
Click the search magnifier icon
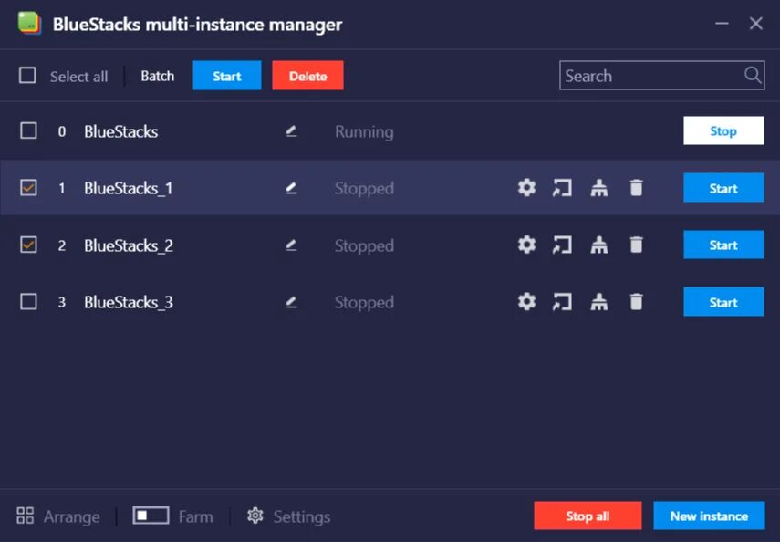click(753, 75)
